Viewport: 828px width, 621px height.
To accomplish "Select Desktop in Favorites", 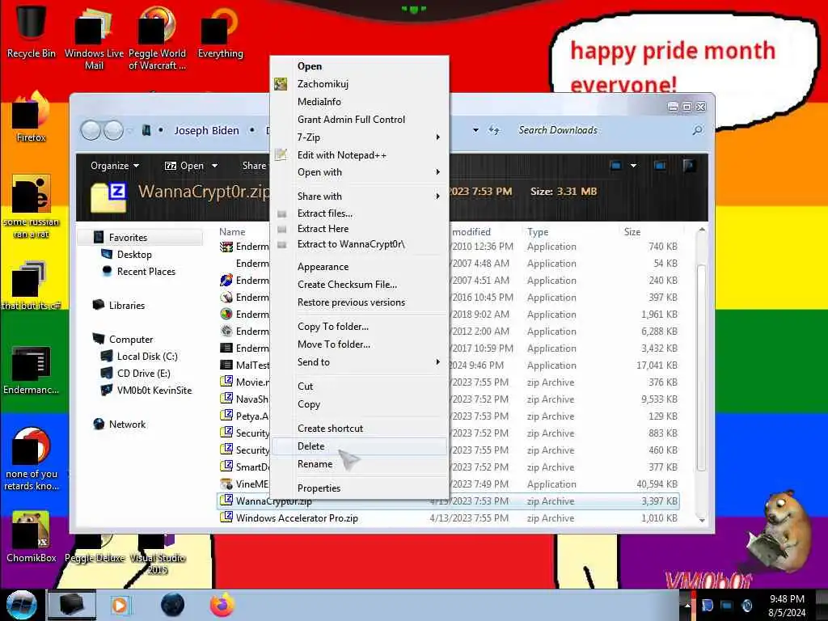I will 134,255.
